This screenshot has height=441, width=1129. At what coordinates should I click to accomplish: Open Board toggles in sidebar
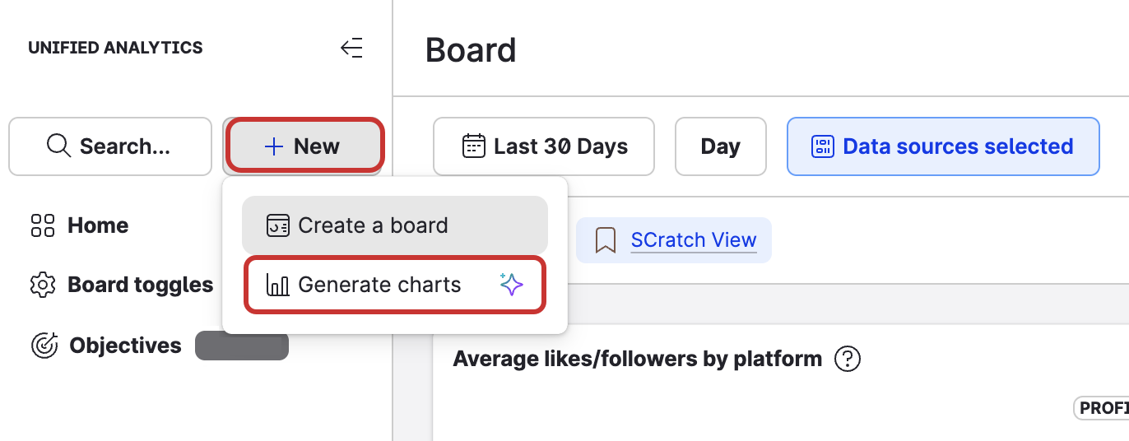click(140, 285)
